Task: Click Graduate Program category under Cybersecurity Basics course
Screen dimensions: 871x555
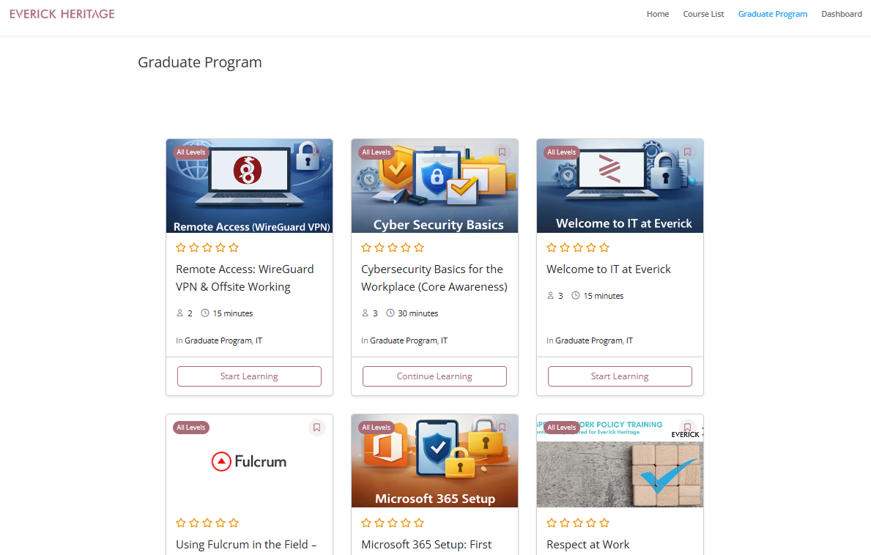Action: coord(404,340)
